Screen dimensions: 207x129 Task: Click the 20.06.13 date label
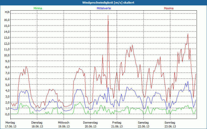(x=91, y=126)
